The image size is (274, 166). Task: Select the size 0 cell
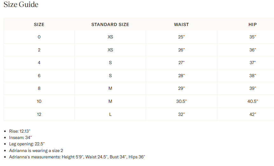point(39,37)
